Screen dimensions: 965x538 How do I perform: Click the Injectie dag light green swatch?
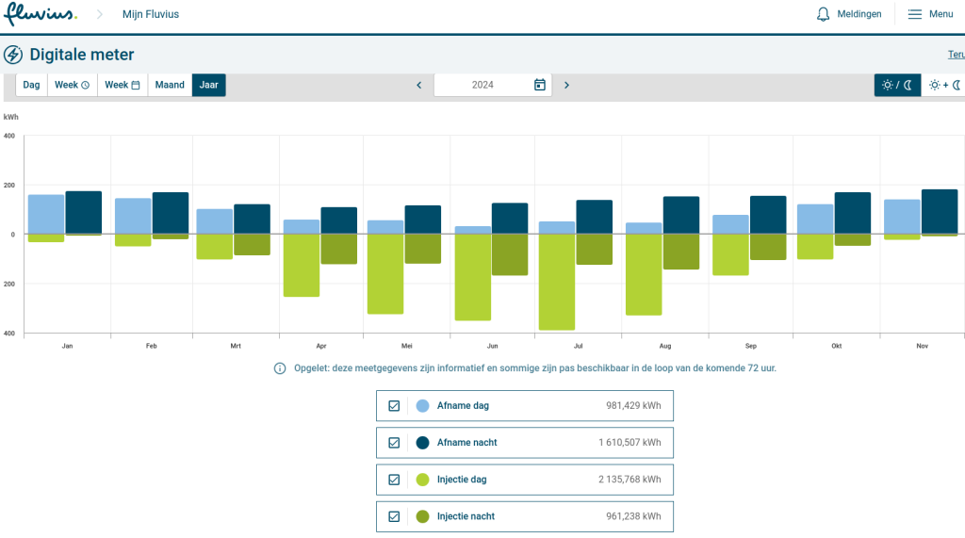tap(422, 480)
